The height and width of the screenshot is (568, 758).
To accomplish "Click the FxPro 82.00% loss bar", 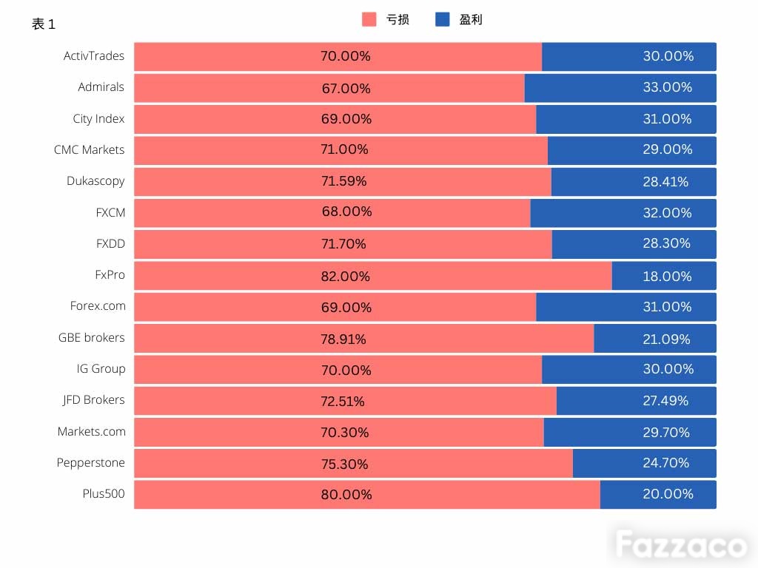I will tap(373, 276).
